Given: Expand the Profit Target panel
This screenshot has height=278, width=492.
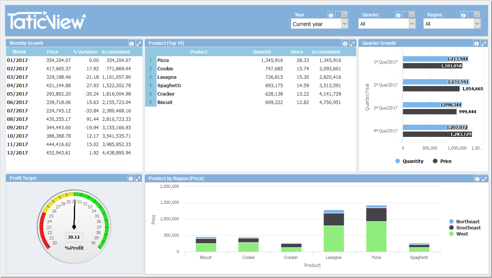Looking at the screenshot, I should (139, 178).
